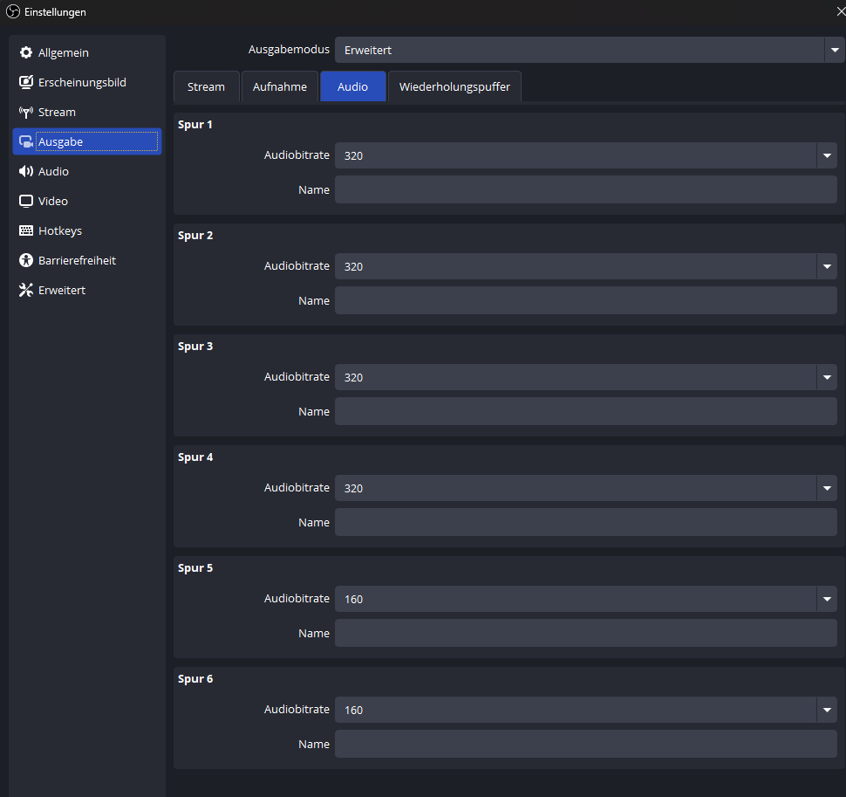
Task: Open Spur 1 Audiobitrate dropdown
Action: click(x=826, y=155)
